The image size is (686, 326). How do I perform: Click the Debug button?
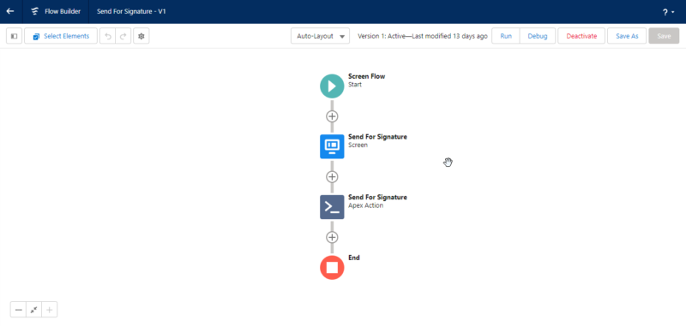pyautogui.click(x=538, y=36)
